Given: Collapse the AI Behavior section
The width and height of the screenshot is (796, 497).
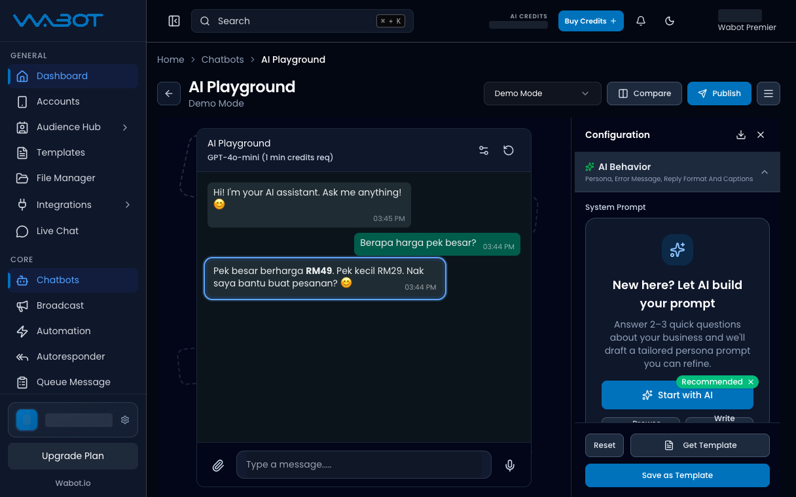Looking at the screenshot, I should pyautogui.click(x=765, y=172).
